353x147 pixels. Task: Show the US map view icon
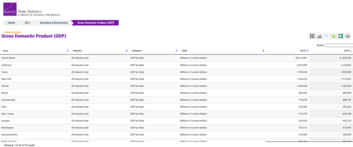pyautogui.click(x=326, y=36)
